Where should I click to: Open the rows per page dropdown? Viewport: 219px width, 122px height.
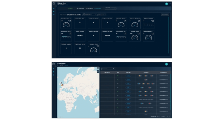[x=158, y=117]
